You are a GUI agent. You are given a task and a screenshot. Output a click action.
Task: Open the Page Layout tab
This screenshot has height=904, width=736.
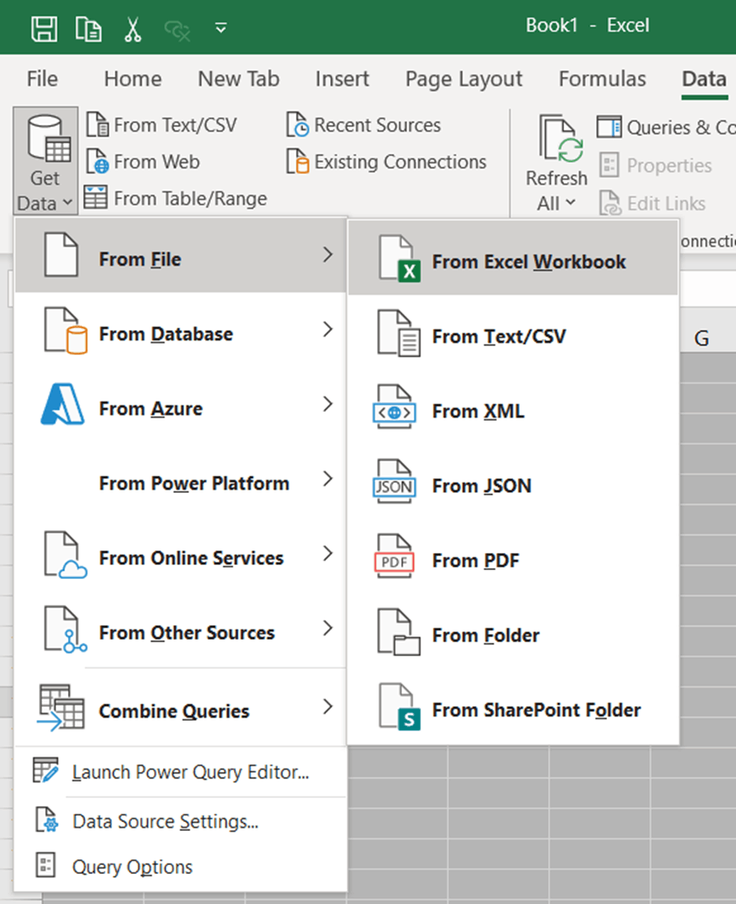pyautogui.click(x=464, y=79)
